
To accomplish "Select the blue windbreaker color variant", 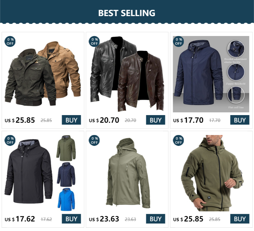I will [x=66, y=199].
